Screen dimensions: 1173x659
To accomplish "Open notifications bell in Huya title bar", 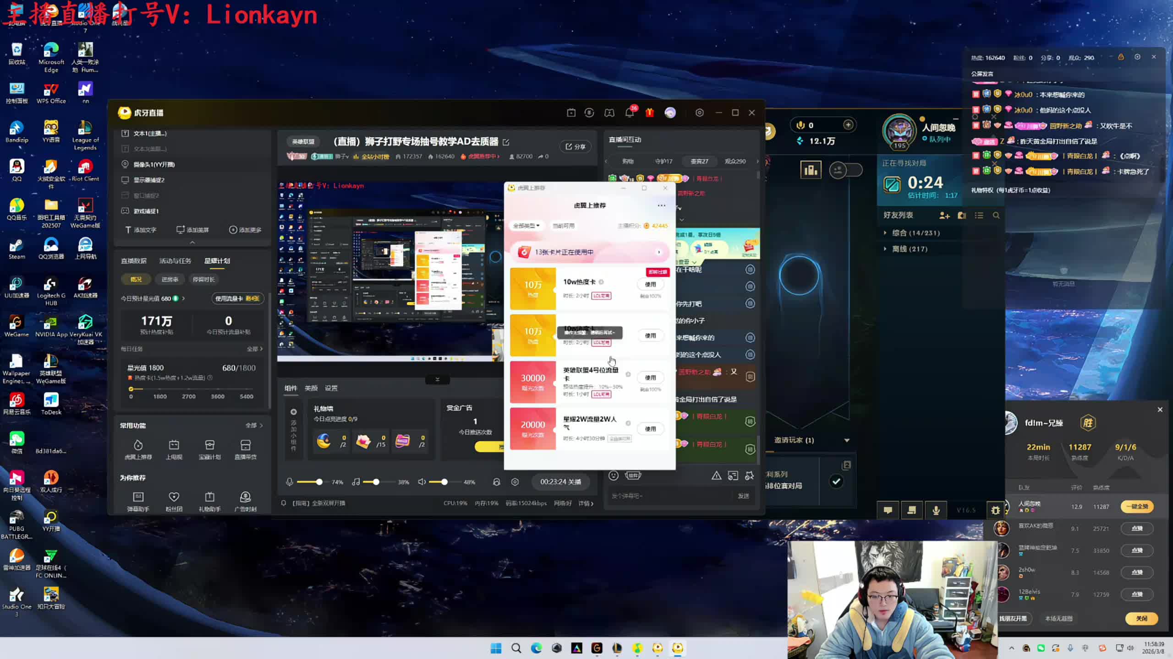I will coord(630,113).
